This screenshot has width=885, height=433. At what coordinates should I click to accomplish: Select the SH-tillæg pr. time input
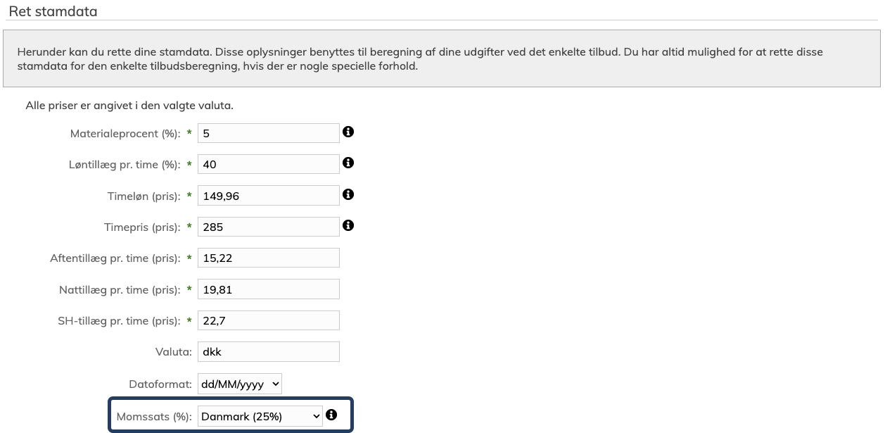[269, 320]
